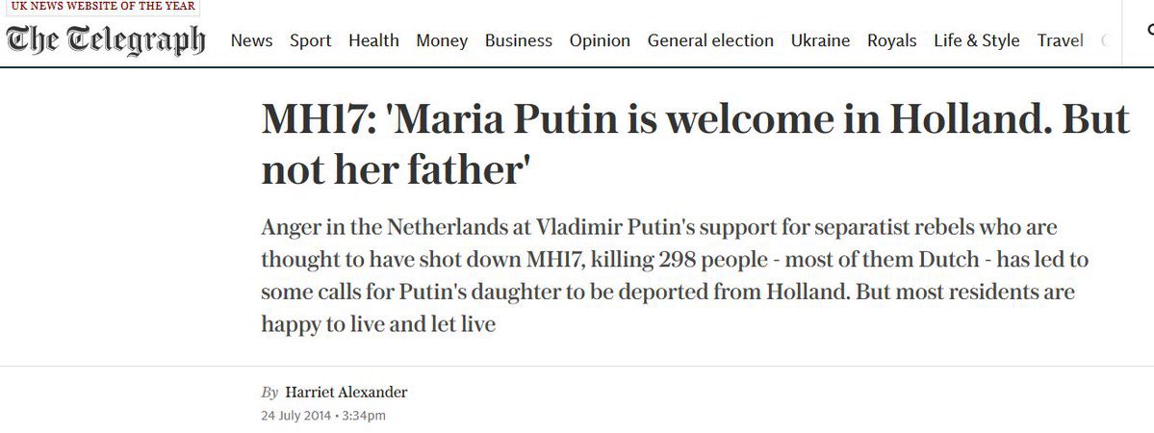Click The Telegraph logo
The width and height of the screenshot is (1154, 433).
pos(106,40)
